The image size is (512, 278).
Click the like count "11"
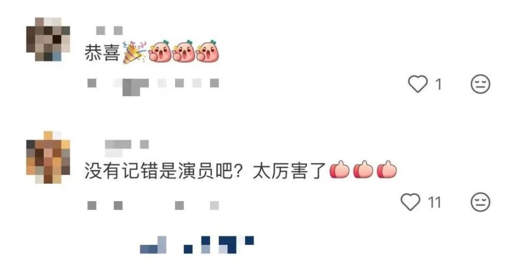[x=435, y=202]
